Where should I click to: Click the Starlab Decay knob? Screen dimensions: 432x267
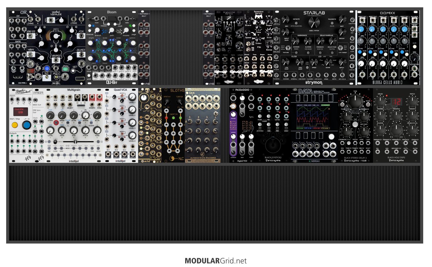coord(342,32)
